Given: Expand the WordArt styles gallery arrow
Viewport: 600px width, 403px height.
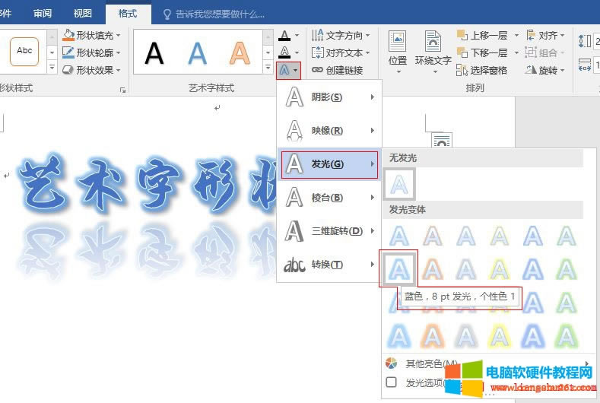Looking at the screenshot, I should pyautogui.click(x=267, y=69).
